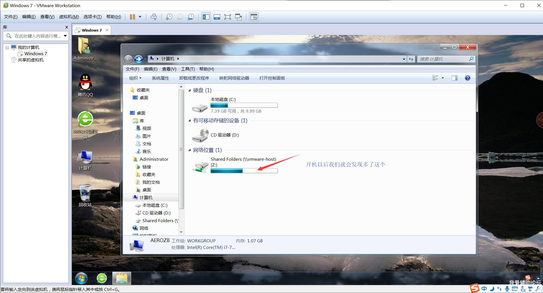Open VMware 查看(V) menu
This screenshot has width=543, height=293.
point(47,17)
